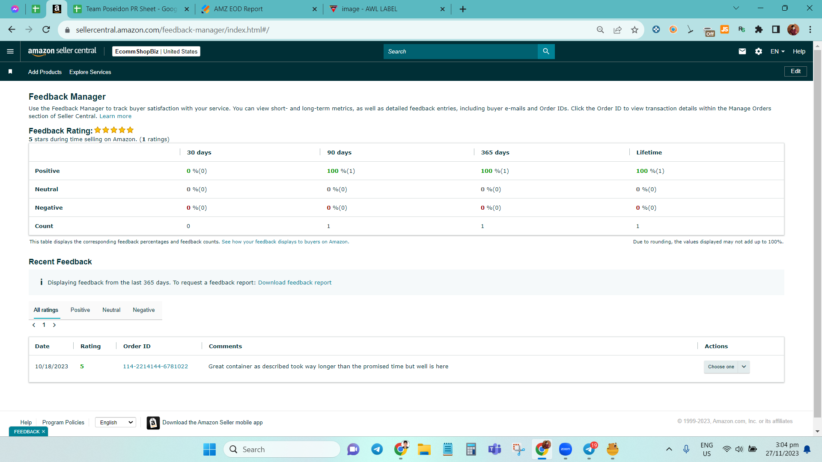The height and width of the screenshot is (462, 822).
Task: Open the tab search dropdown arrow
Action: click(x=736, y=8)
